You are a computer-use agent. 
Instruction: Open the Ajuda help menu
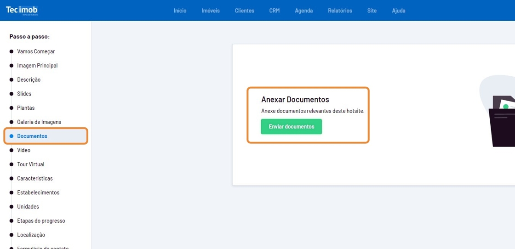coord(398,11)
